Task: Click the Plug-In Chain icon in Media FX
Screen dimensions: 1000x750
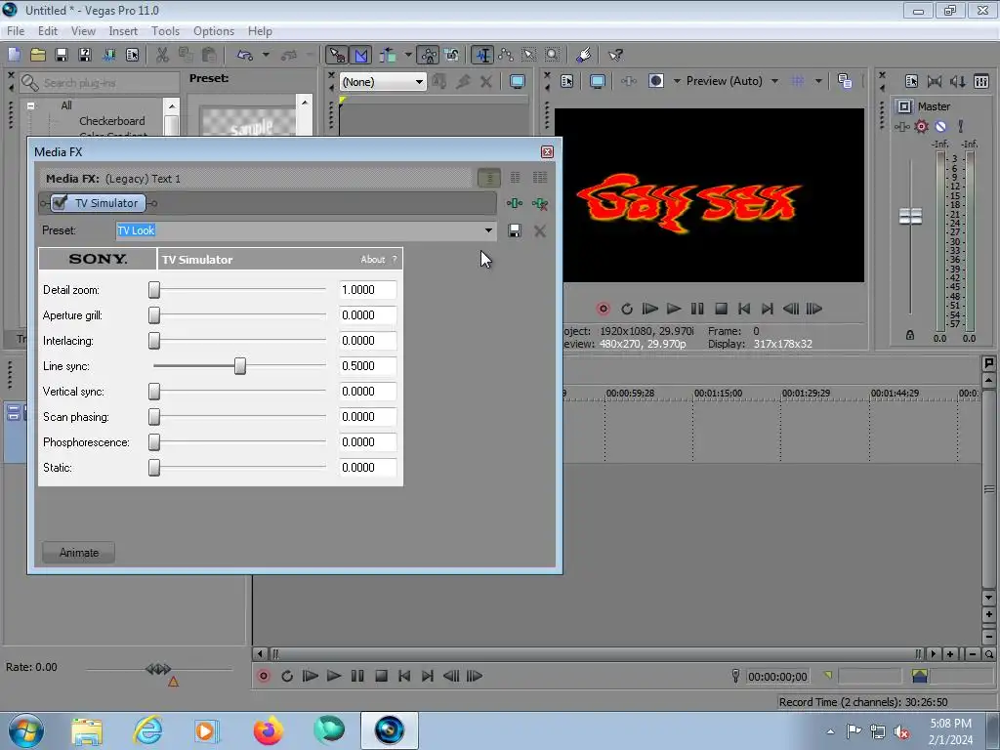Action: tap(514, 203)
